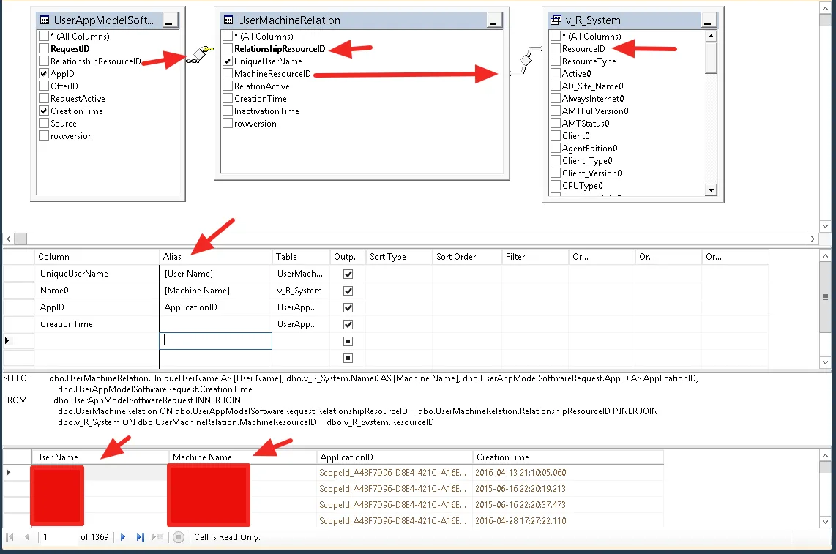Click diagram pane vertical scroll down arrow

[x=825, y=227]
